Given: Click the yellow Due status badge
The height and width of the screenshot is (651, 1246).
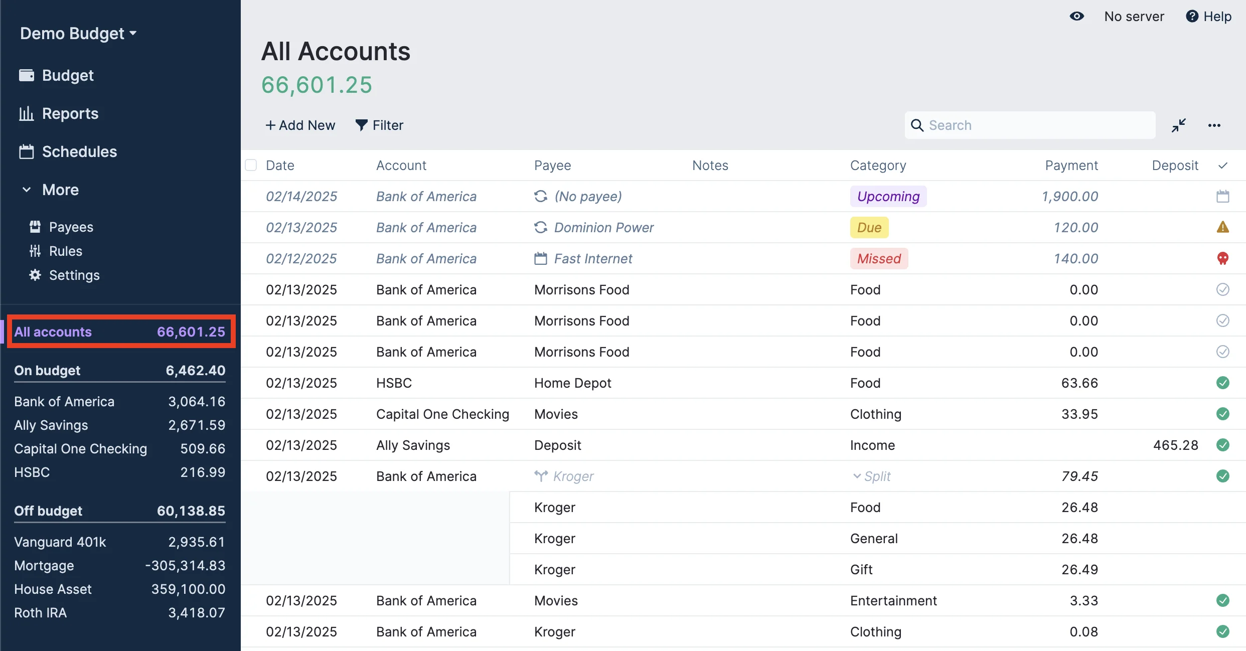Looking at the screenshot, I should (x=869, y=228).
